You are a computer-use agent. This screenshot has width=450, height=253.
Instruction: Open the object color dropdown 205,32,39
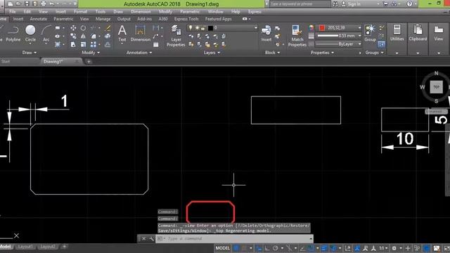click(x=340, y=28)
